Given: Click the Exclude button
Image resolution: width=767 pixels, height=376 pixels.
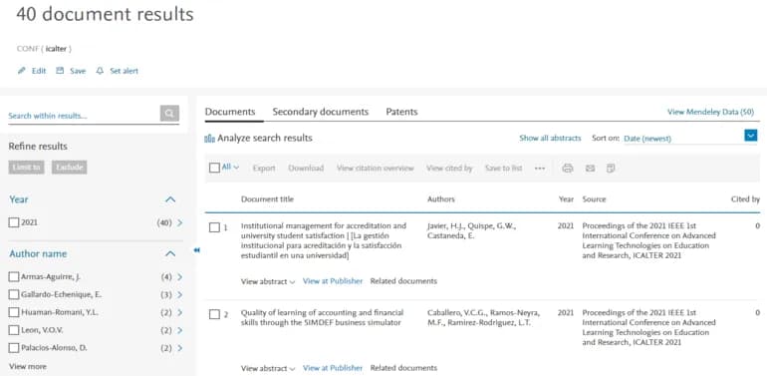Looking at the screenshot, I should (x=70, y=168).
